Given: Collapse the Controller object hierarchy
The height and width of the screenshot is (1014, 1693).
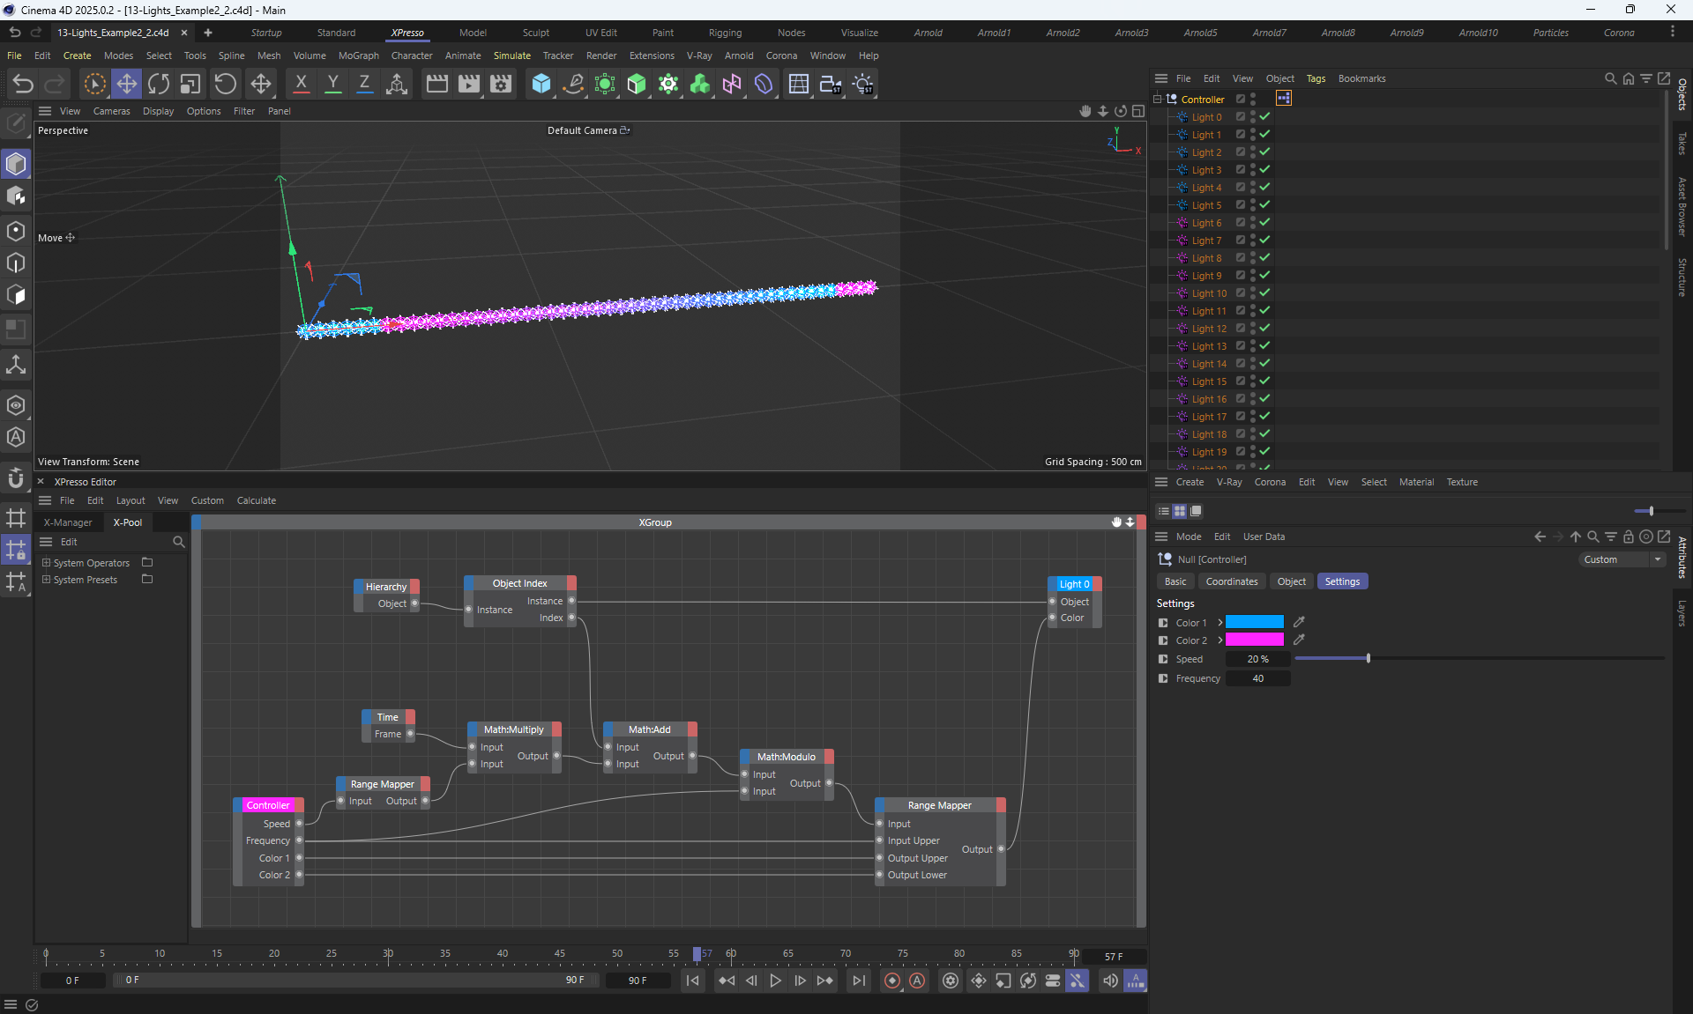Looking at the screenshot, I should [1158, 99].
